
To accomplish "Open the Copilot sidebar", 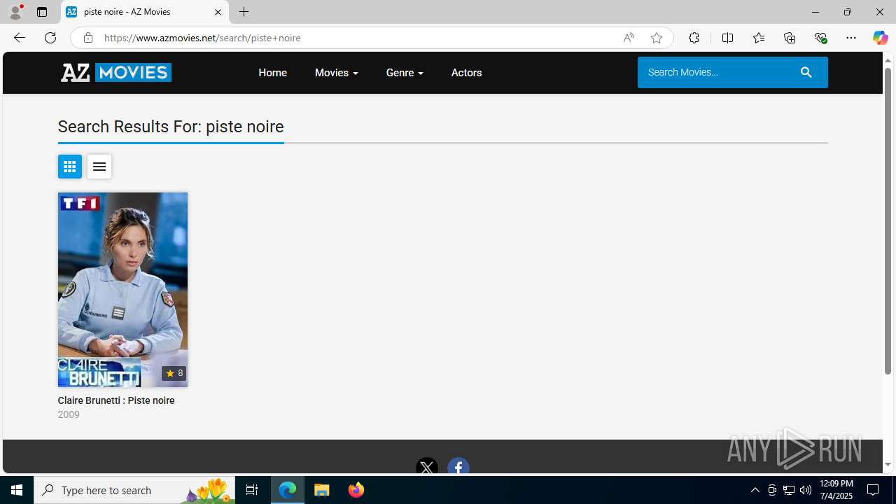I will [880, 38].
